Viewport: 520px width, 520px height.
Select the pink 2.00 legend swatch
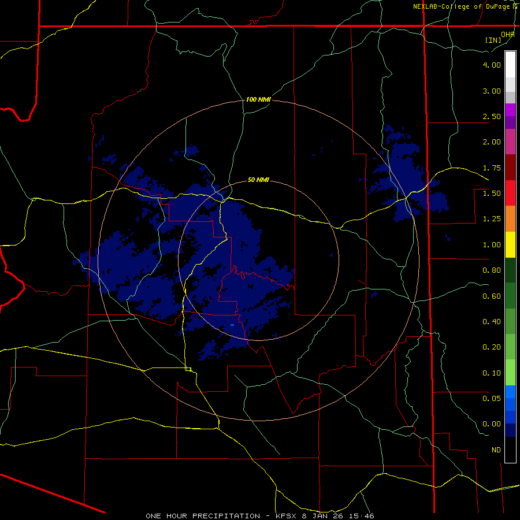tap(510, 142)
